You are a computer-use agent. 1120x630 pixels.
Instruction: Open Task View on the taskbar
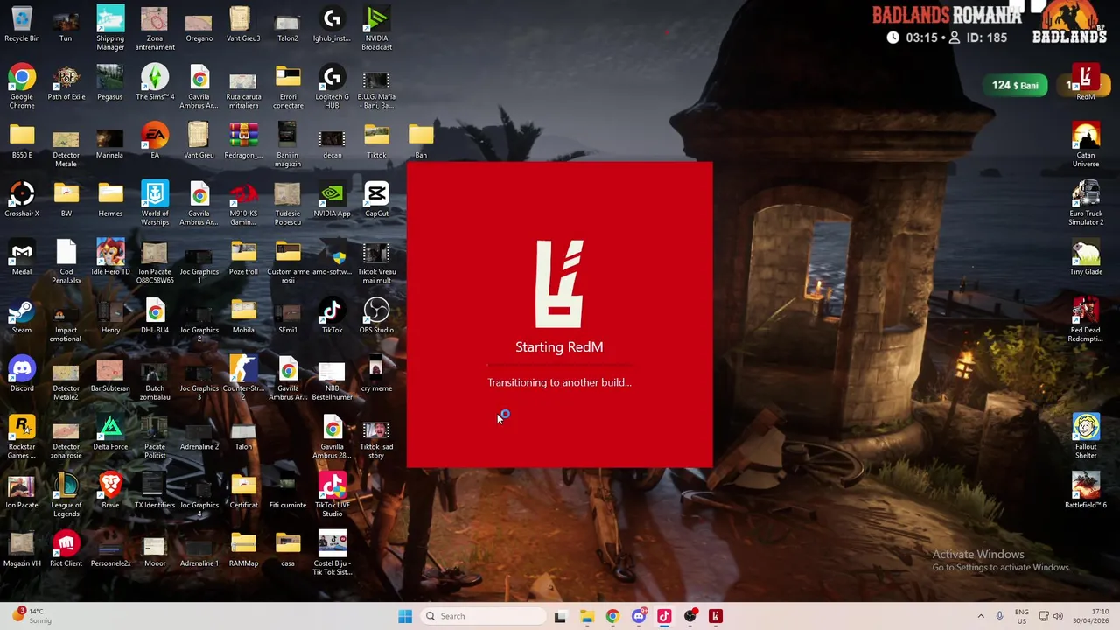click(560, 616)
